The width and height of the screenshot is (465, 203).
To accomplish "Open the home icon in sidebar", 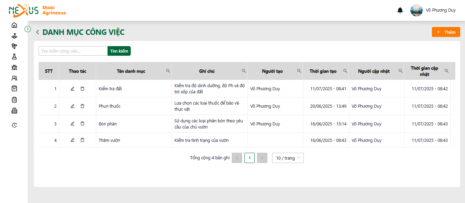I will tap(14, 25).
